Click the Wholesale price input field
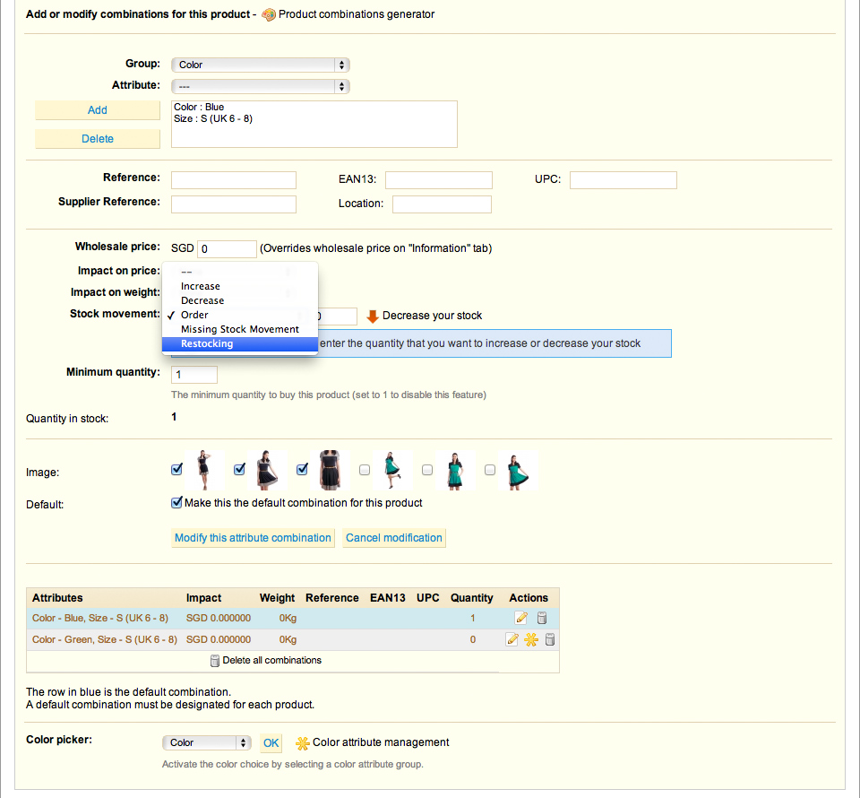Image resolution: width=860 pixels, height=798 pixels. (x=227, y=248)
